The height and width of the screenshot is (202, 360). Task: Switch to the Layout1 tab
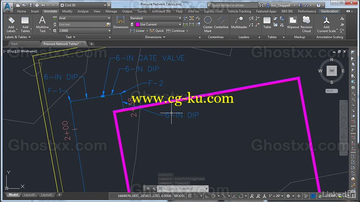[x=29, y=195]
